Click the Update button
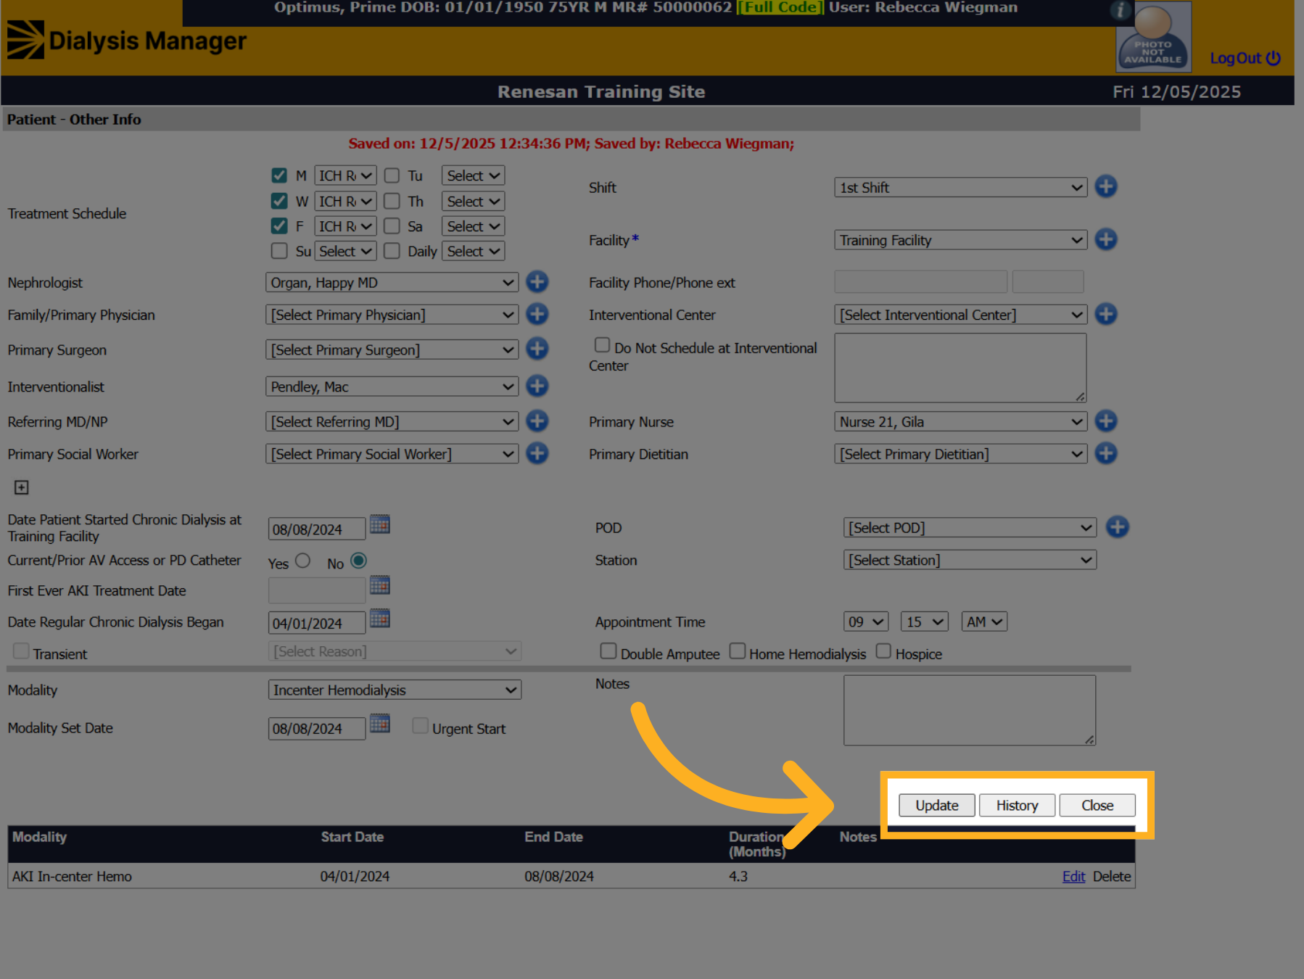The image size is (1304, 979). [x=936, y=805]
